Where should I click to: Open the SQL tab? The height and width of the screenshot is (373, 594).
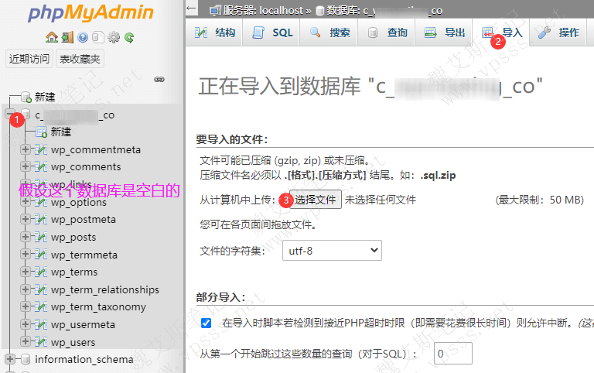(273, 33)
